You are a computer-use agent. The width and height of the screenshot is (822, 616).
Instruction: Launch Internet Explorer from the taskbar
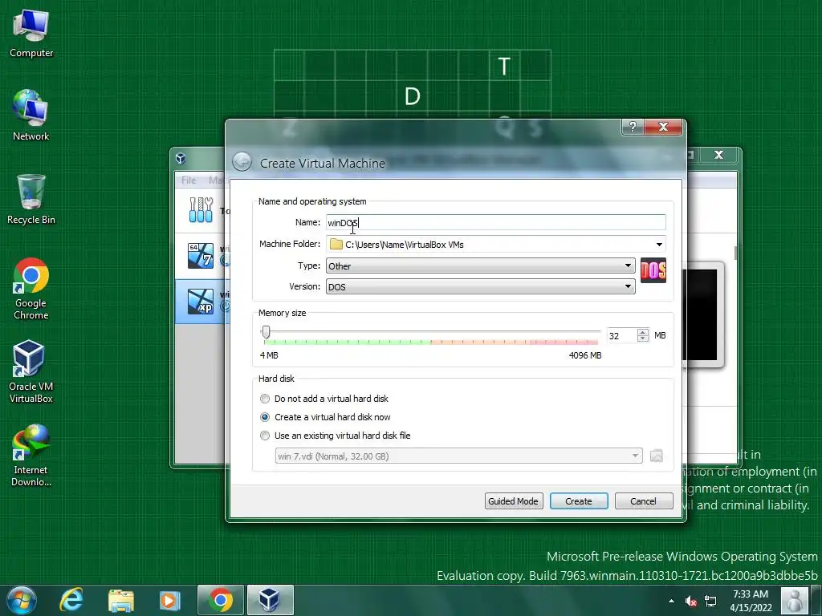click(x=71, y=600)
